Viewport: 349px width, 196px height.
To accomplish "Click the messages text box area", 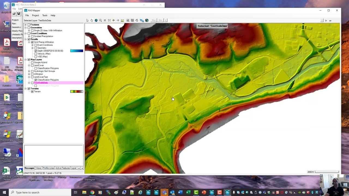I will point(53,155).
